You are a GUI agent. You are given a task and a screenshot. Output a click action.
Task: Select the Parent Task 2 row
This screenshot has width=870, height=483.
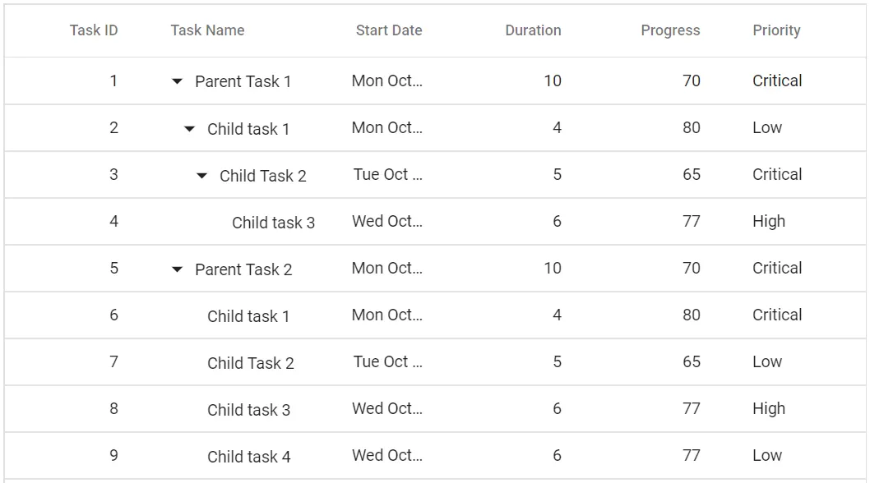243,268
